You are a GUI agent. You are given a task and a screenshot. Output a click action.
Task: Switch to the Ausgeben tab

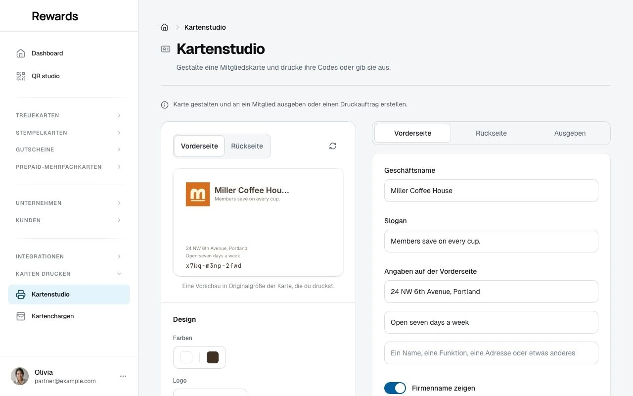pos(570,133)
